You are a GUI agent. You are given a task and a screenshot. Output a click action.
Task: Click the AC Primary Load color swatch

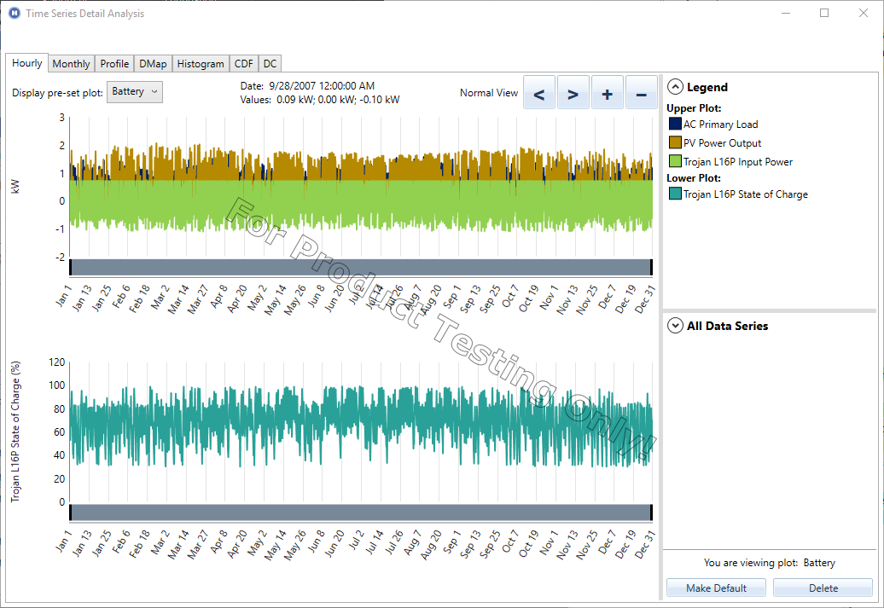click(x=675, y=124)
